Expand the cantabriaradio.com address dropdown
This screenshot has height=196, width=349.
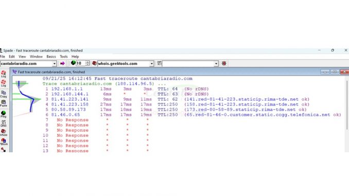pos(55,64)
